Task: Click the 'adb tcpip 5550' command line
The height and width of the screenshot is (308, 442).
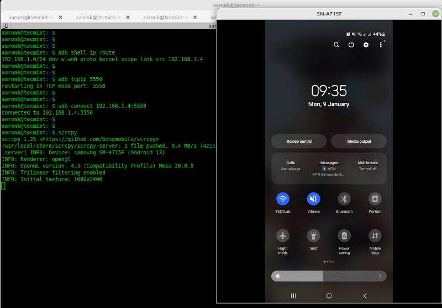Action: (80, 79)
